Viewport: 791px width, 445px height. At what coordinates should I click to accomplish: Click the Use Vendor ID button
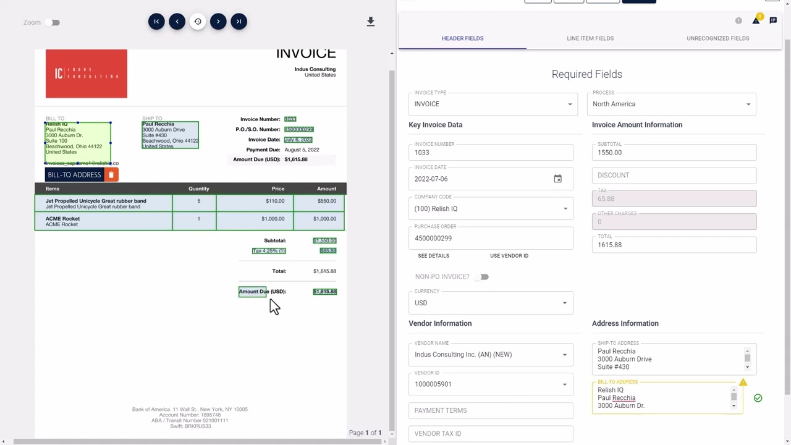pyautogui.click(x=509, y=256)
